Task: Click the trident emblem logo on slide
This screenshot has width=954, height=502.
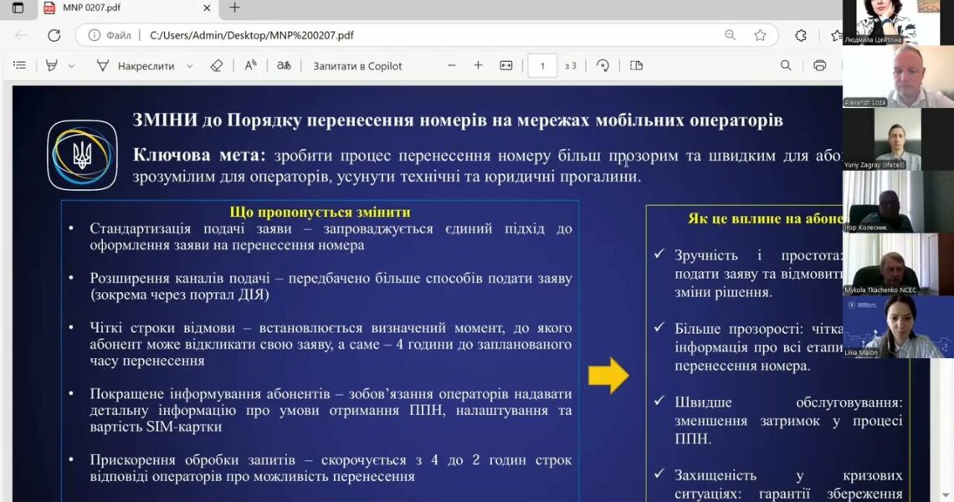Action: [82, 155]
